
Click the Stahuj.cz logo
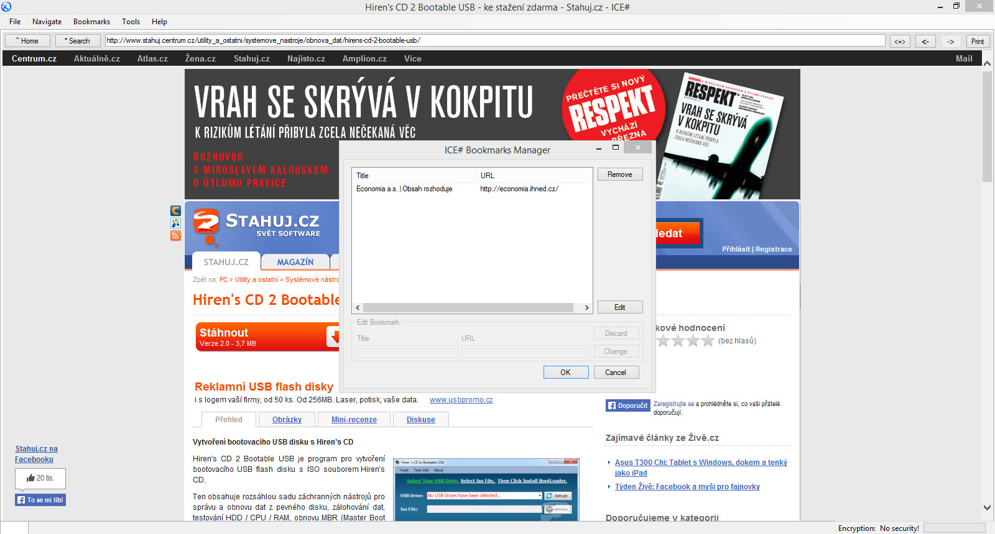pos(256,226)
